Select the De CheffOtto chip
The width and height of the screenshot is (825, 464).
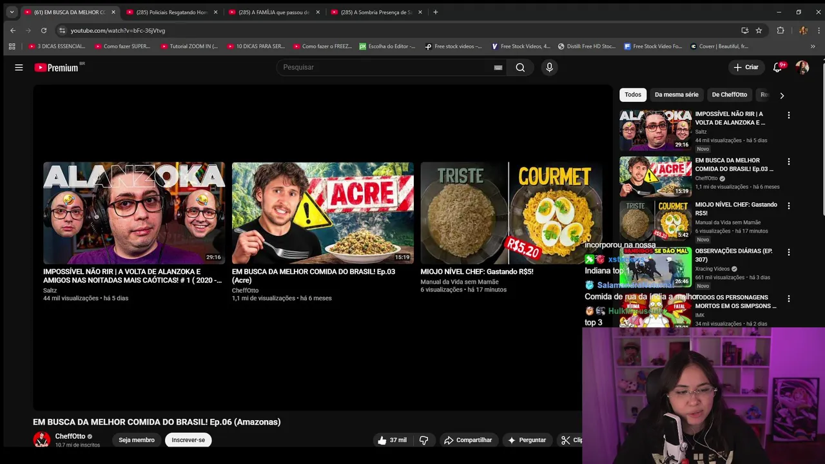pyautogui.click(x=730, y=95)
